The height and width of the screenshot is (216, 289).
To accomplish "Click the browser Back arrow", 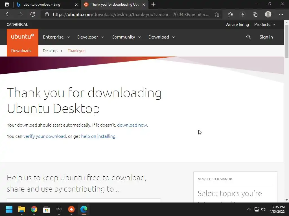I will pyautogui.click(x=8, y=14).
